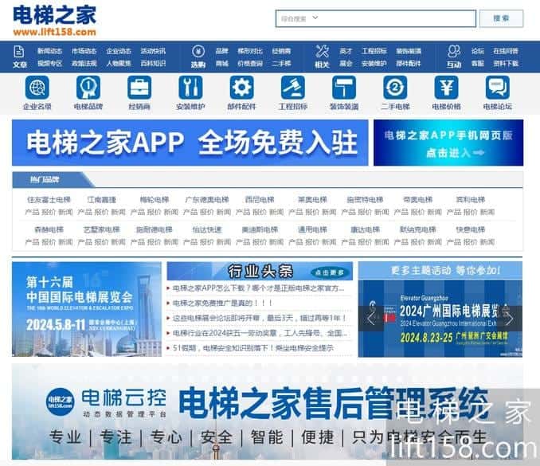Open the 安装维护 wrench icon

click(190, 88)
